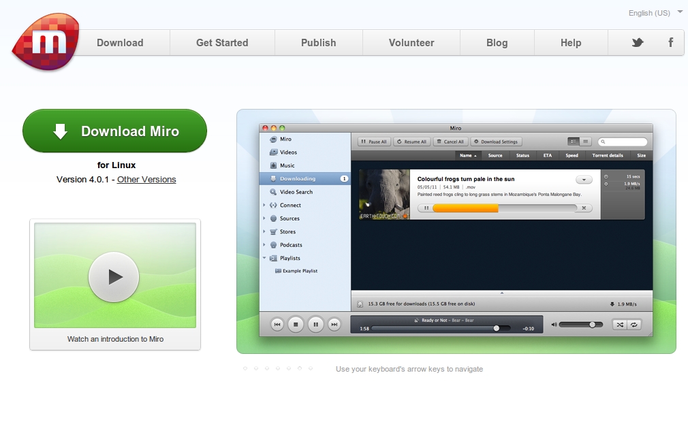
Task: Click the Pause All button
Action: click(374, 142)
